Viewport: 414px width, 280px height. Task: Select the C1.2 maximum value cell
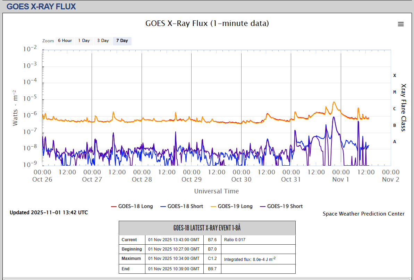tap(212, 259)
